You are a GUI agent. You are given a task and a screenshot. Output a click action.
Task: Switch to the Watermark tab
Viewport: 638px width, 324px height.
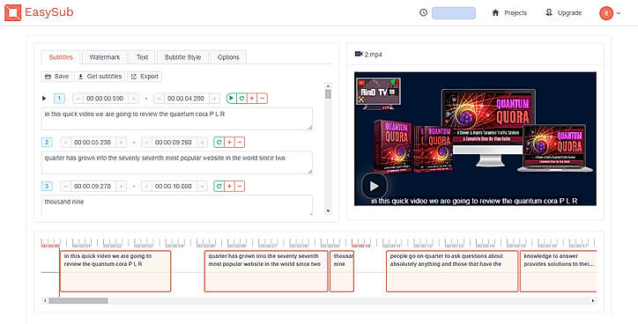pos(105,57)
